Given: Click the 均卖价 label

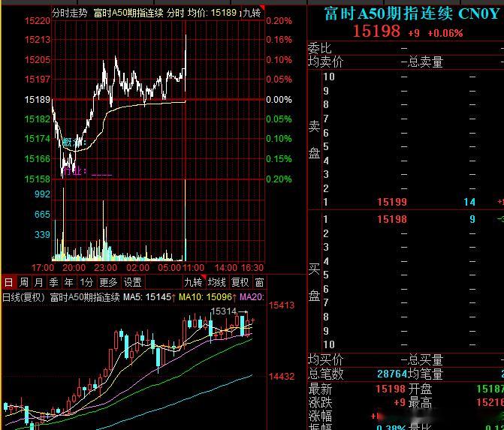Looking at the screenshot, I should [x=325, y=62].
